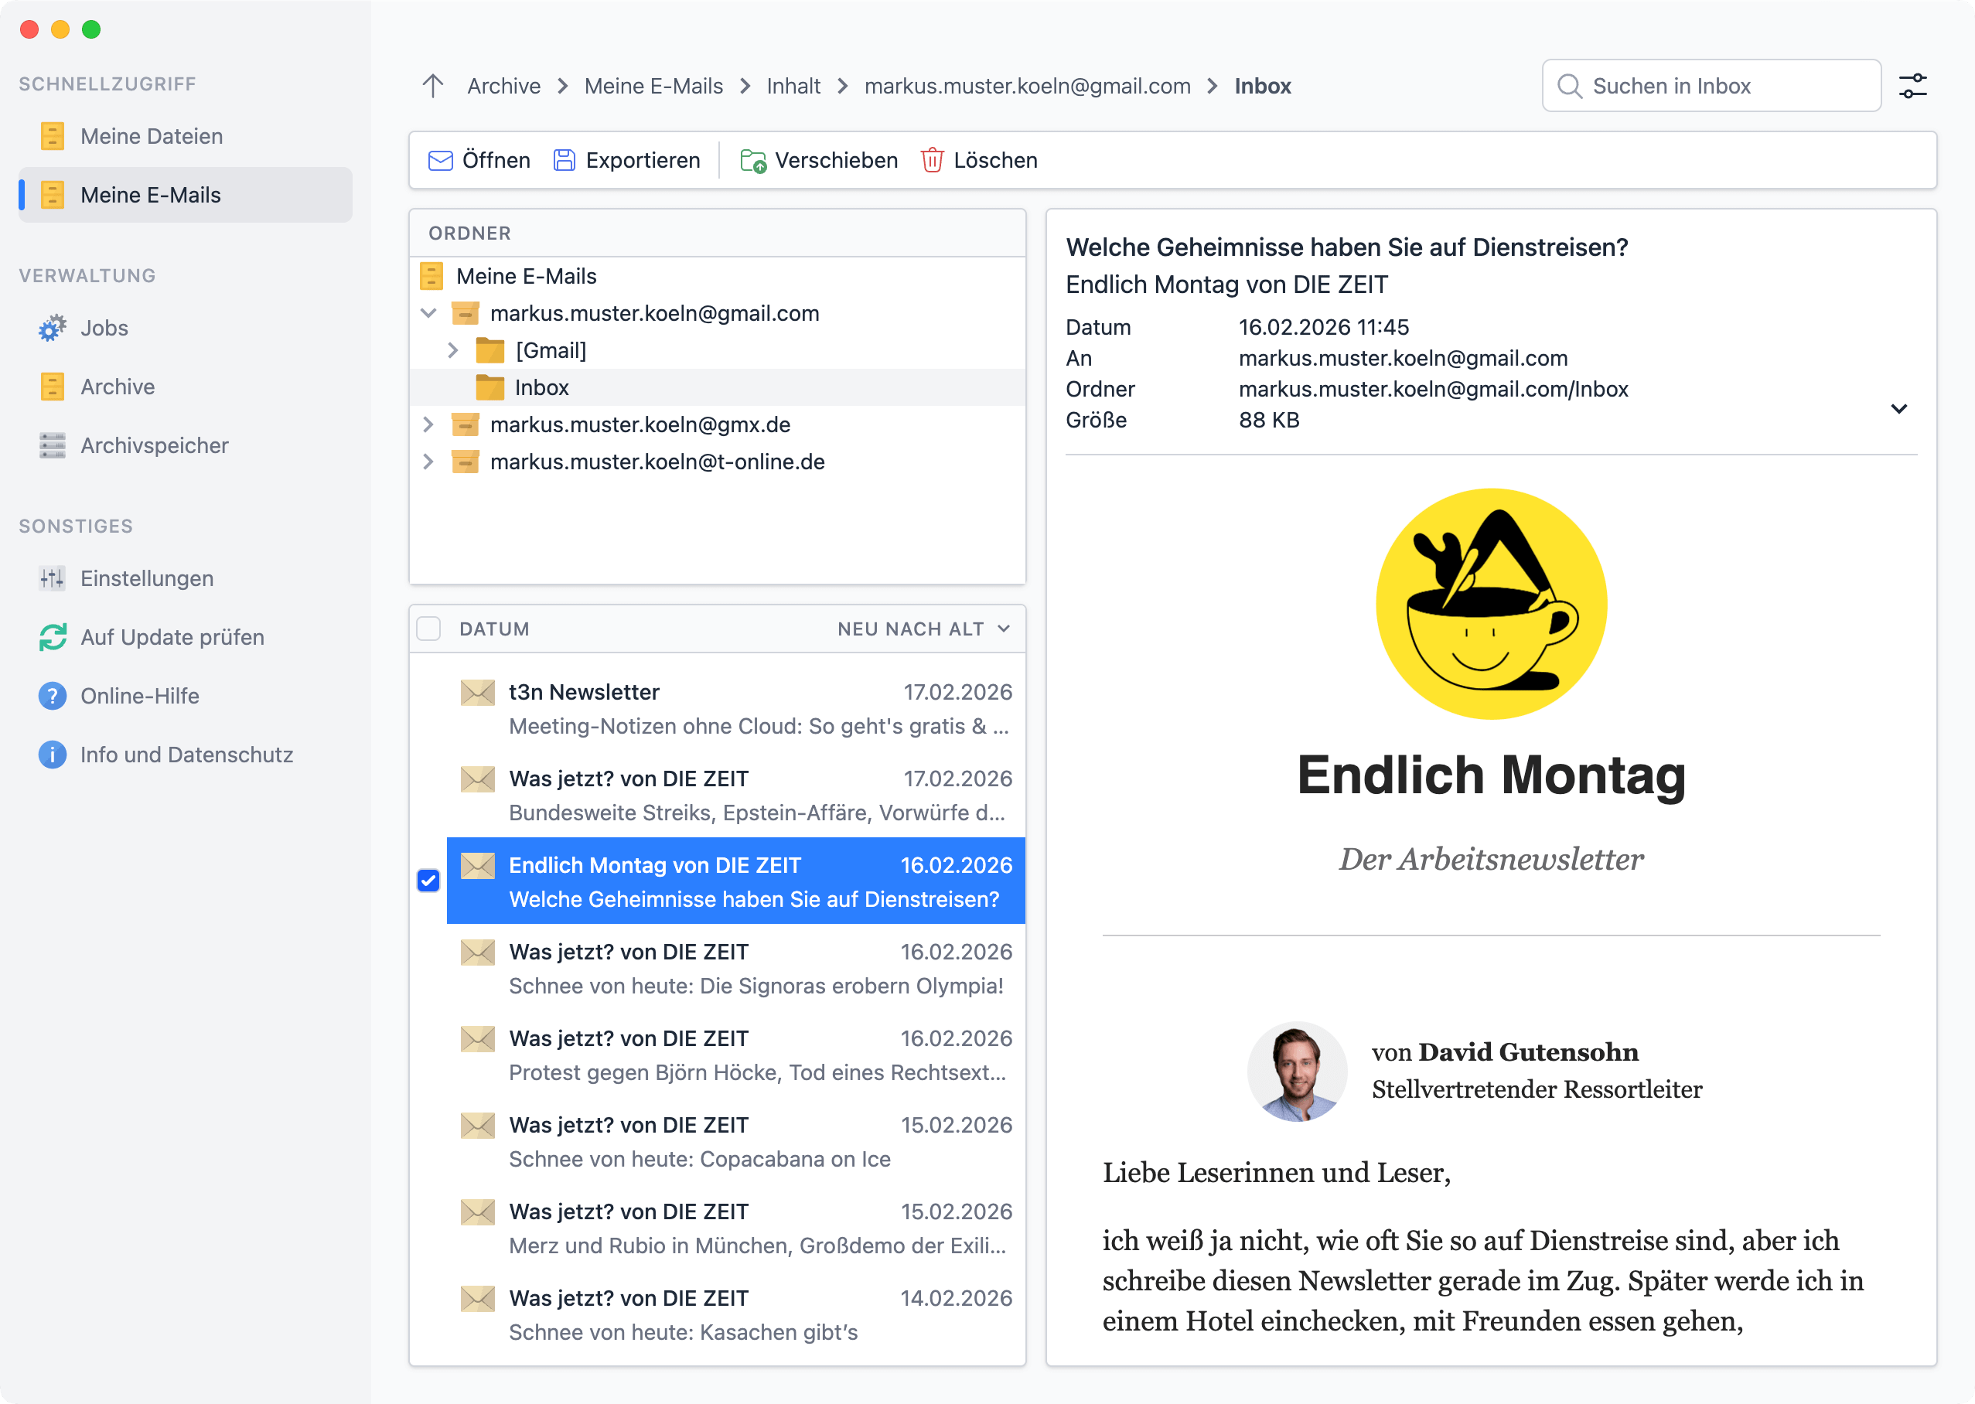1975x1404 pixels.
Task: Open the search filter options icon
Action: 1914,85
